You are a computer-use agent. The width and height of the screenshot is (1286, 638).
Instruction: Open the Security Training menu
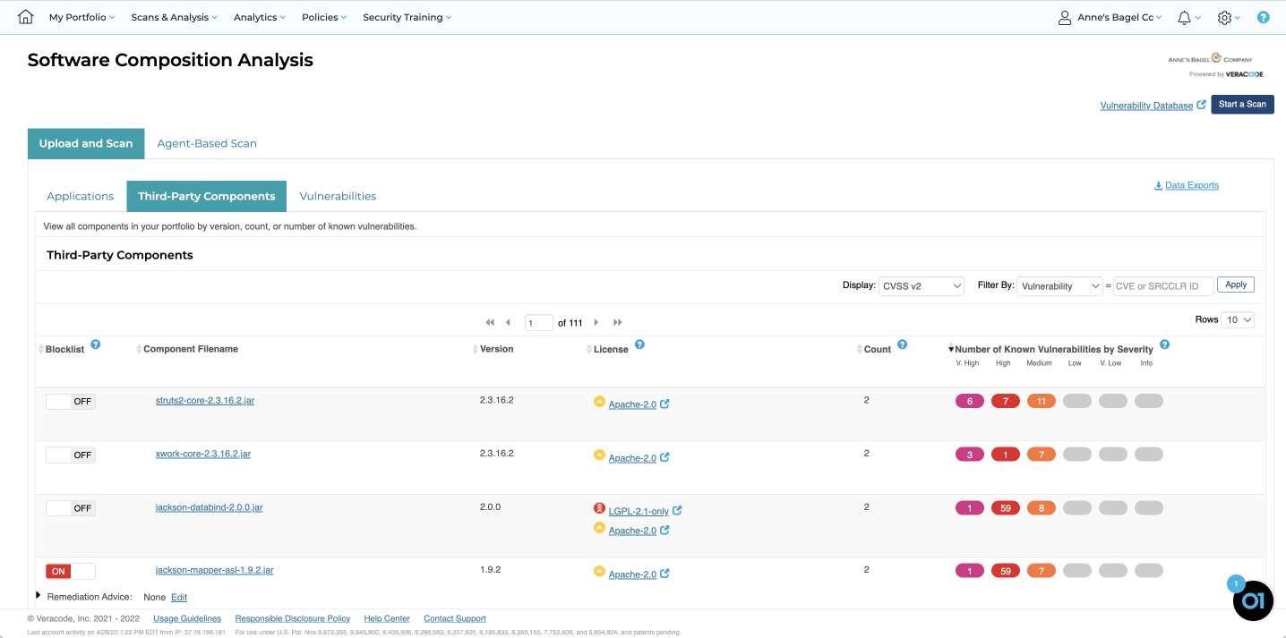coord(407,17)
